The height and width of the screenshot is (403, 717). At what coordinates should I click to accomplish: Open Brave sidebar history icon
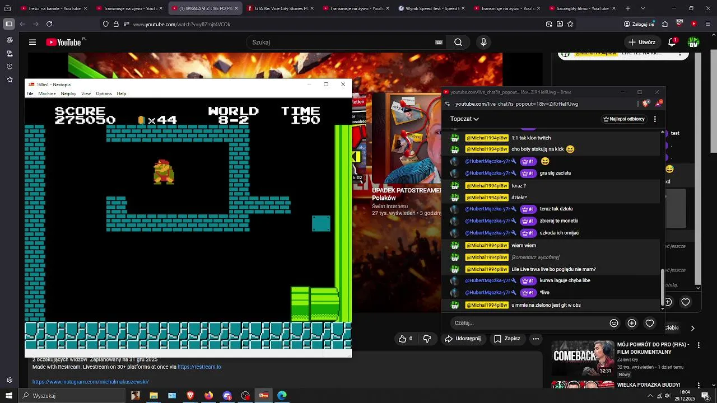(x=10, y=67)
